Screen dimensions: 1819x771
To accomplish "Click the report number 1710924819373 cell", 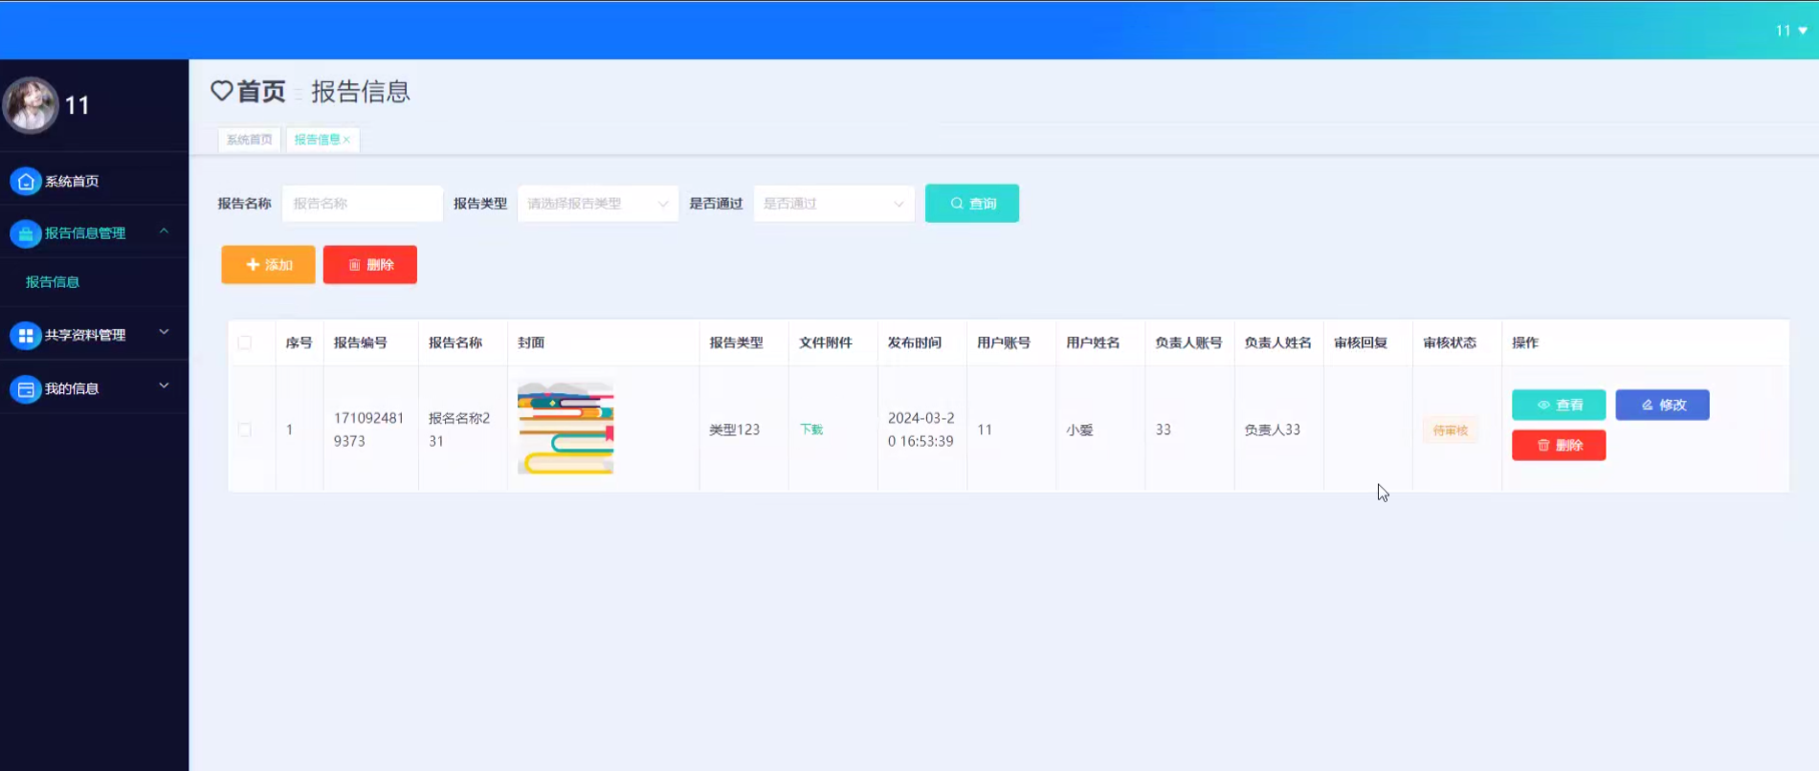I will coord(369,430).
